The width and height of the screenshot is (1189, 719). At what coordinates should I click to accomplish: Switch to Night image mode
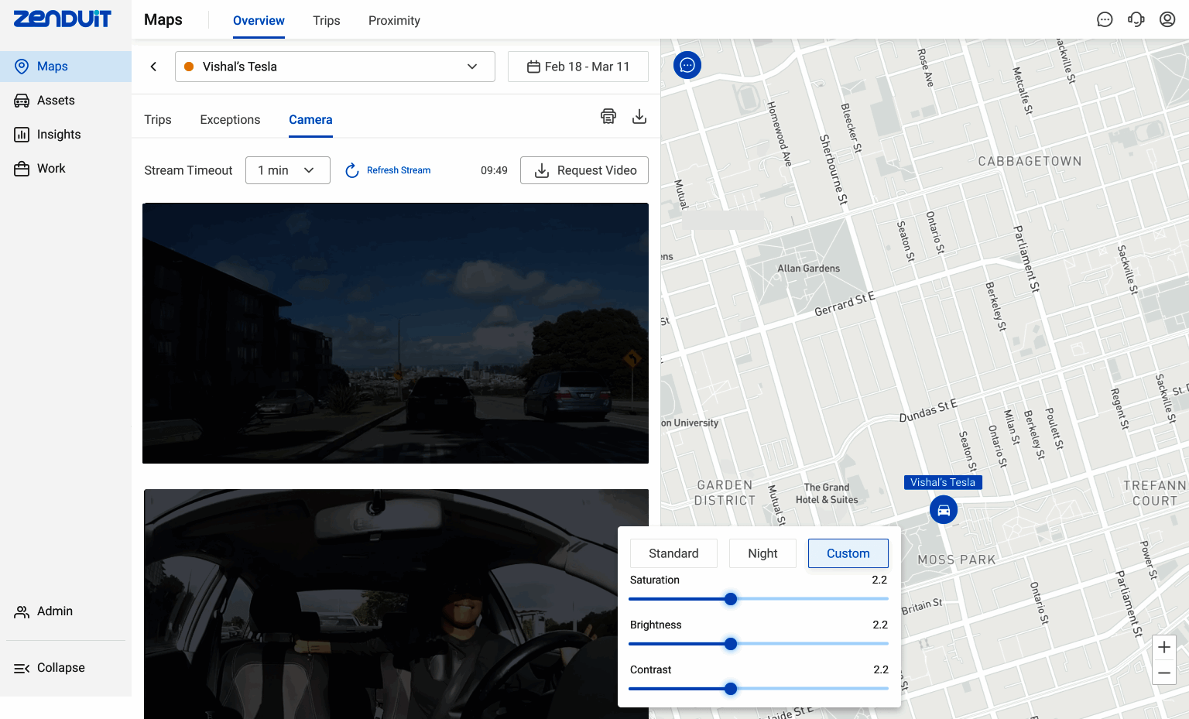click(762, 553)
